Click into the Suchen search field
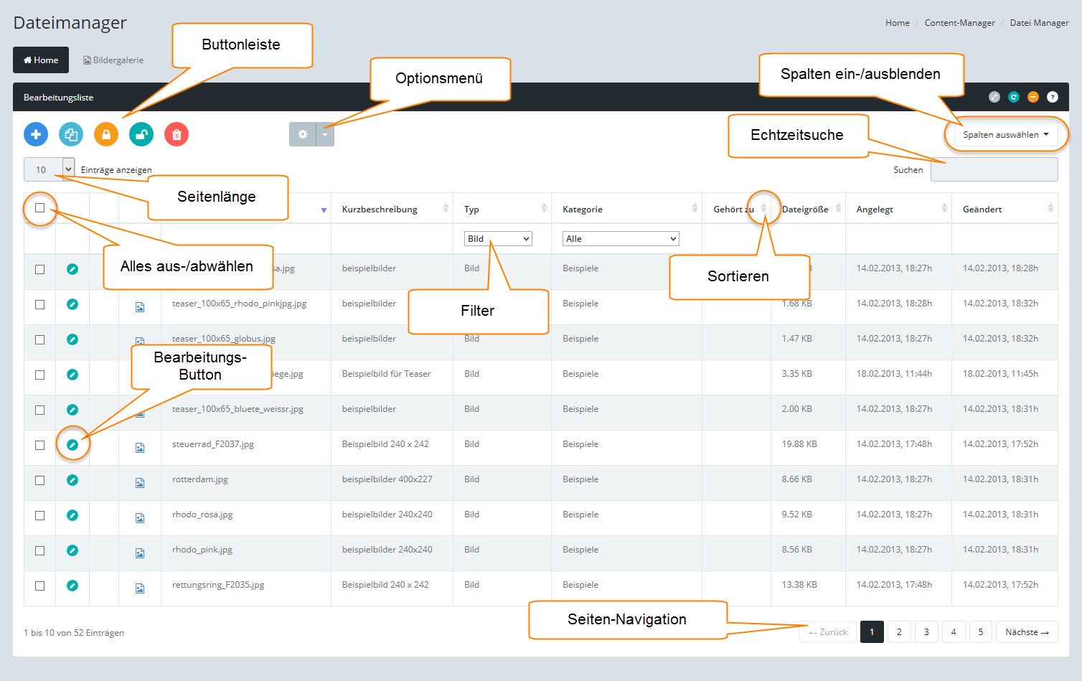Image resolution: width=1082 pixels, height=681 pixels. [x=994, y=170]
